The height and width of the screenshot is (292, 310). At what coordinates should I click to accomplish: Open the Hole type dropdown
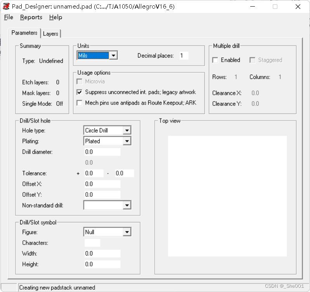point(127,130)
